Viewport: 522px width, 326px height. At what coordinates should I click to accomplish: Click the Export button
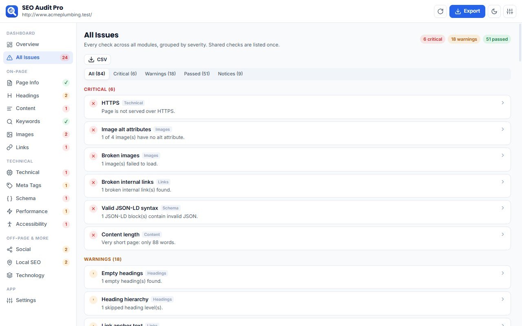[467, 11]
